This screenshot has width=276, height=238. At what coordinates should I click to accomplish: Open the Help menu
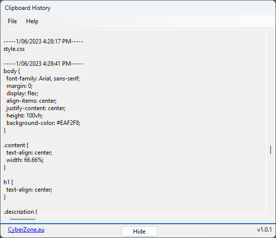32,21
